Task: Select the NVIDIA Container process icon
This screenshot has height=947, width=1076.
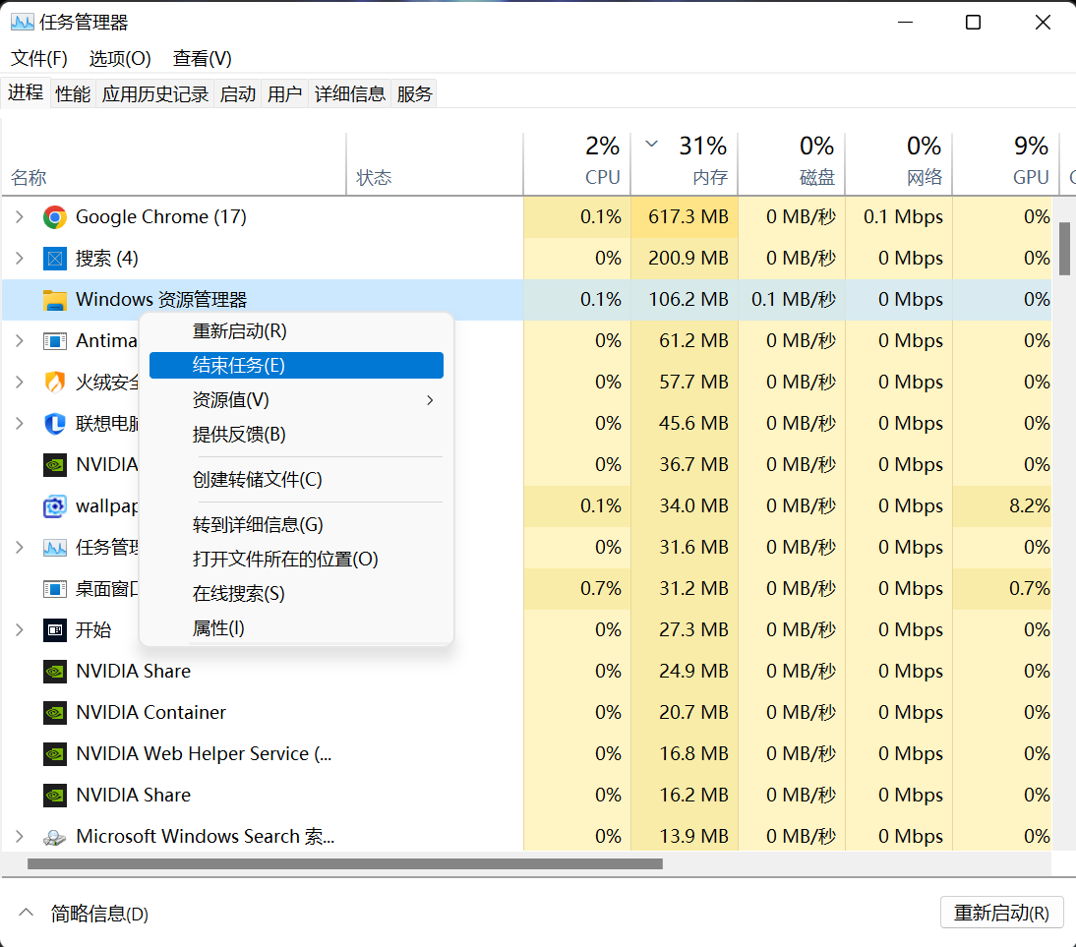Action: point(55,712)
